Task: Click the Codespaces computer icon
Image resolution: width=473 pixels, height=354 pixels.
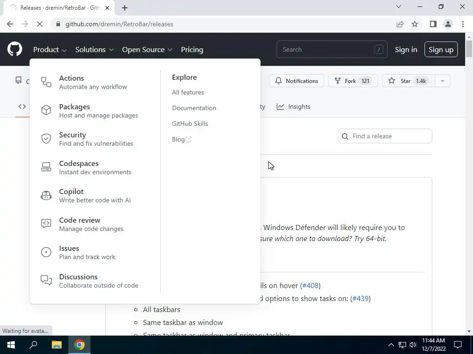Action: (x=46, y=167)
